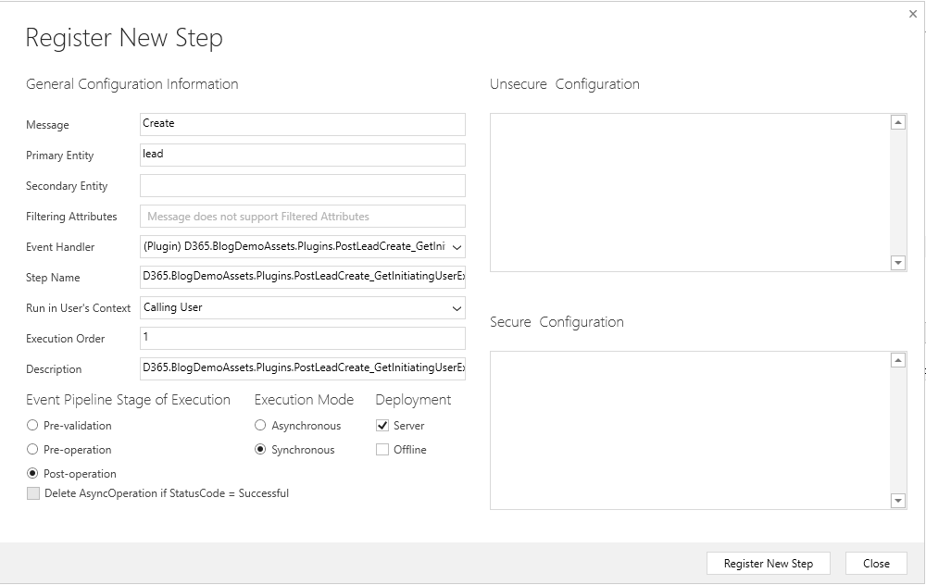
Task: Open the Event Handler dropdown
Action: [x=302, y=247]
